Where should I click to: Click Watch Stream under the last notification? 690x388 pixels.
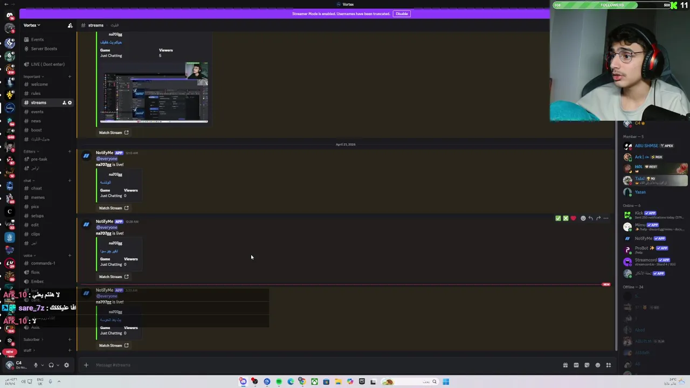pos(114,345)
